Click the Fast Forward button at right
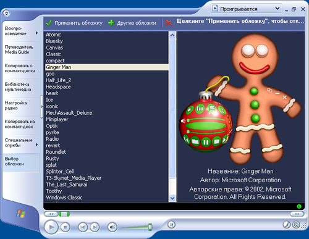 point(297,214)
